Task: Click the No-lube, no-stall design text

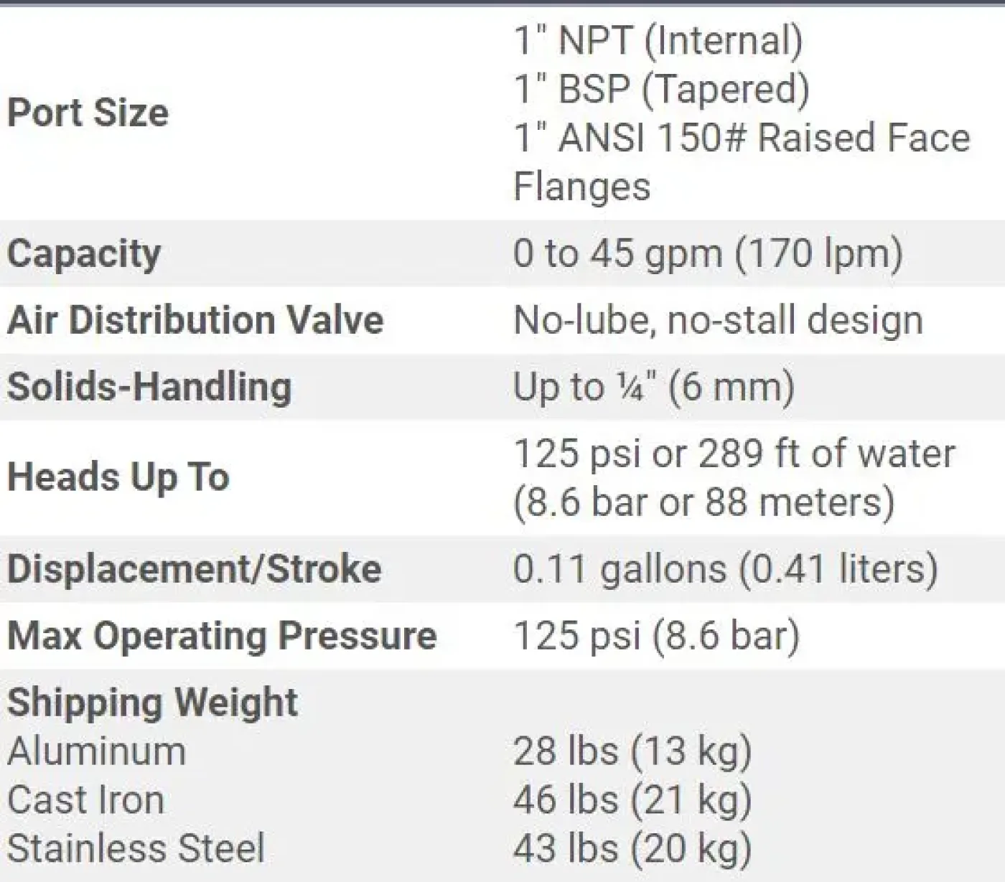Action: click(719, 320)
